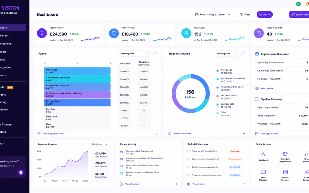Check Send proposal to Example Lead task
309x193 pixels.
188,159
